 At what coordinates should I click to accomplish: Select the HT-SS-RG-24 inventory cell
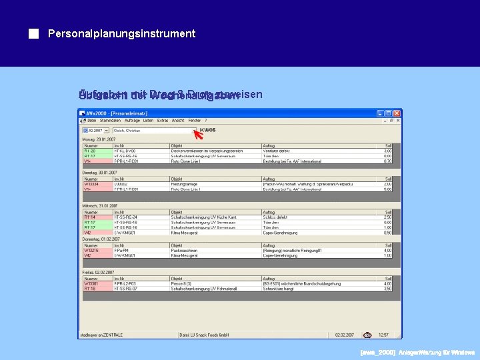(x=141, y=217)
